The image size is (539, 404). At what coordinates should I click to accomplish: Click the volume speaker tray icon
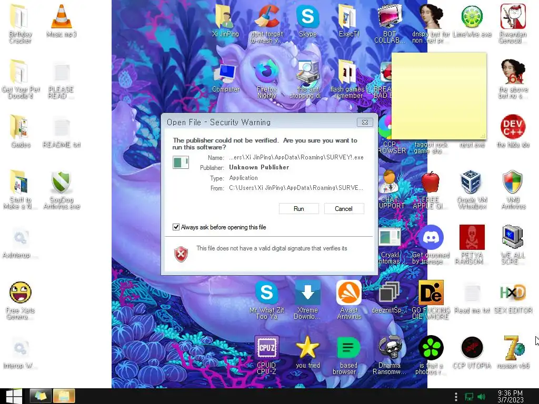click(481, 397)
